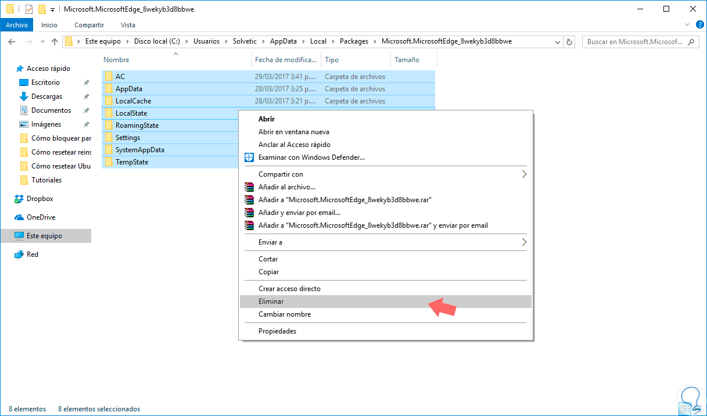Go up one folder with up arrow

(55, 42)
